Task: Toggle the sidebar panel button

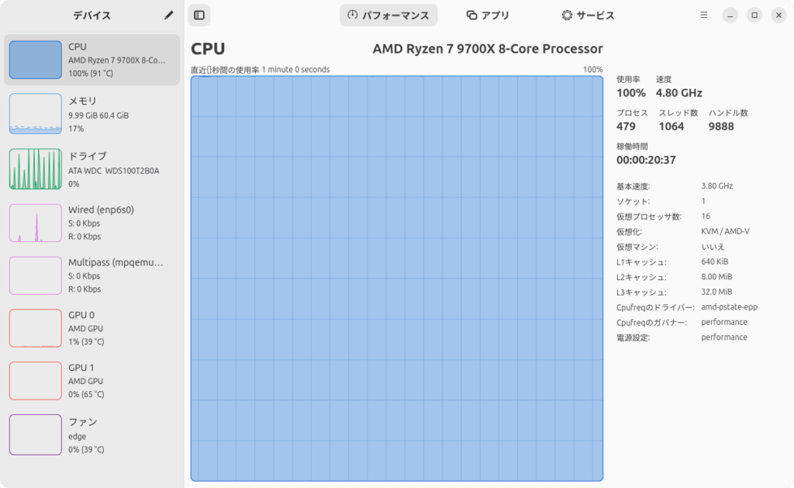Action: point(199,16)
